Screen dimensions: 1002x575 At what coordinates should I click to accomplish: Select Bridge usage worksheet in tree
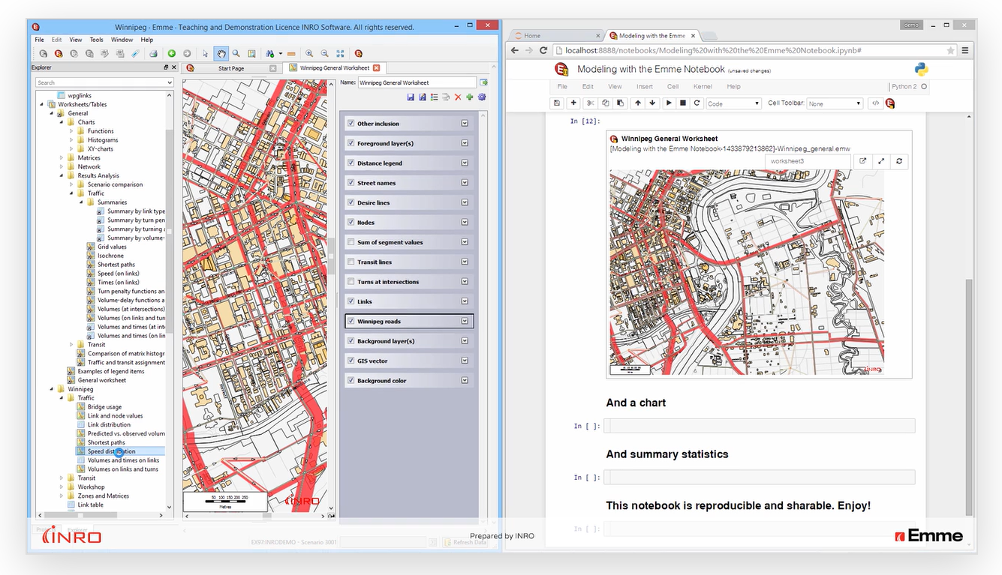click(x=104, y=407)
